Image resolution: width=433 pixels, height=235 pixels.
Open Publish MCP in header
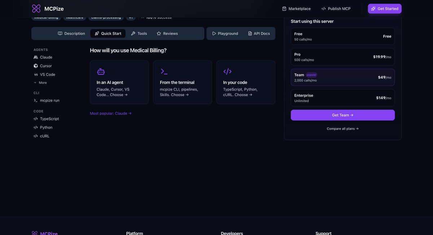336,9
